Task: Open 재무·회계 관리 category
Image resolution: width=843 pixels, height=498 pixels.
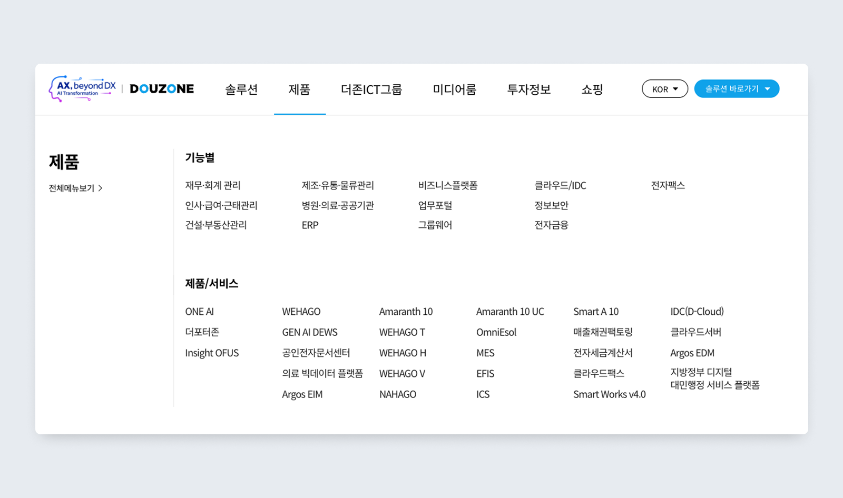Action: pyautogui.click(x=212, y=185)
